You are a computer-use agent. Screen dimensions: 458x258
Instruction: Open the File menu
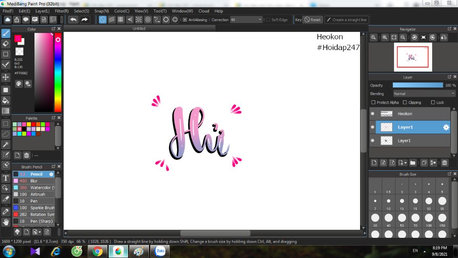point(8,11)
